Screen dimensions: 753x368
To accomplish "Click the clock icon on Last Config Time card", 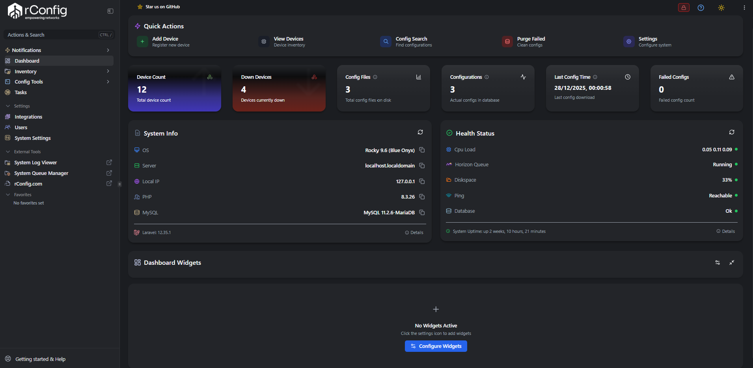I will pyautogui.click(x=628, y=77).
